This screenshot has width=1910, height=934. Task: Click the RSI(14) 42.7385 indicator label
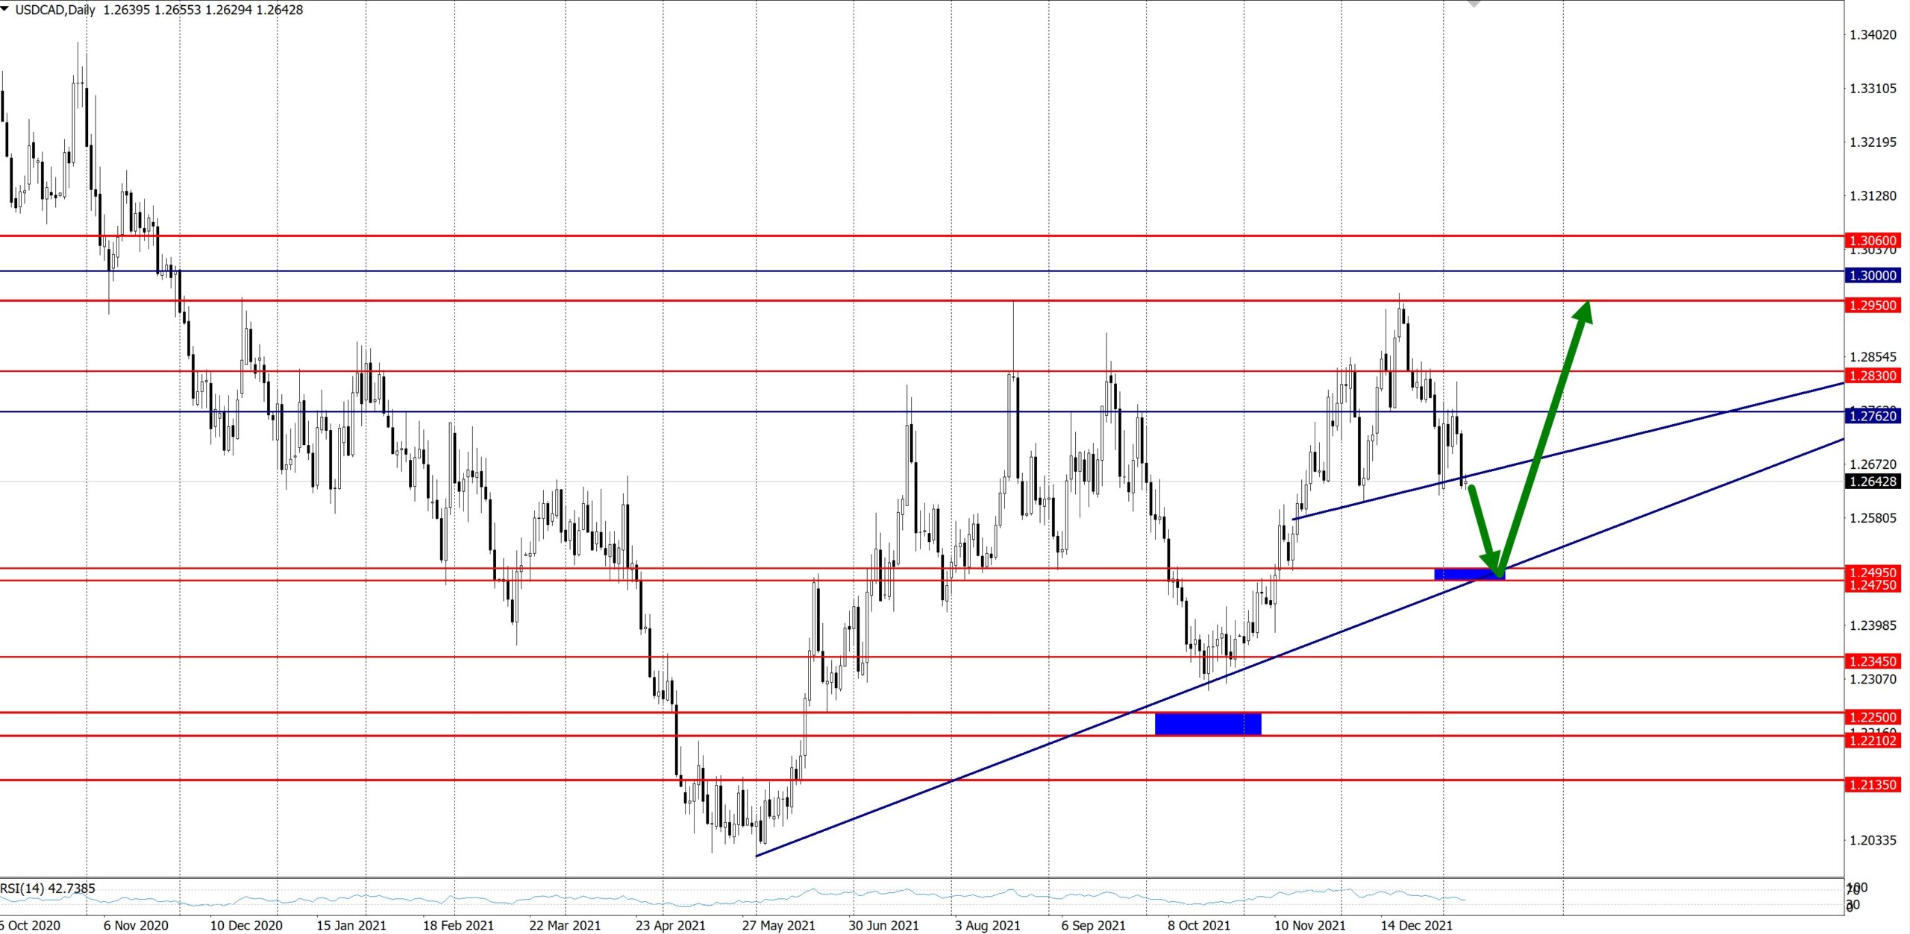[x=48, y=888]
